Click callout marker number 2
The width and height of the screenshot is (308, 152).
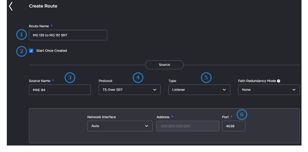pos(21,51)
